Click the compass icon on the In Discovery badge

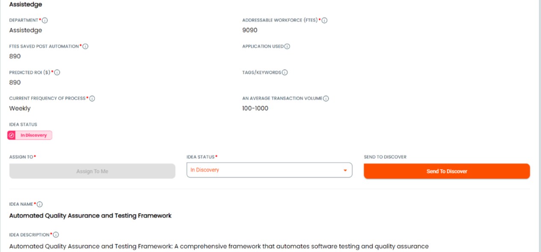(12, 135)
